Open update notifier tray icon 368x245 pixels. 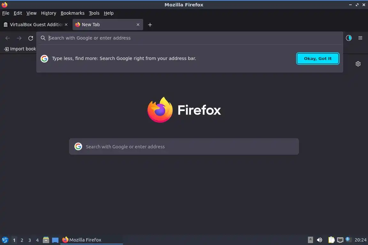tap(348, 239)
